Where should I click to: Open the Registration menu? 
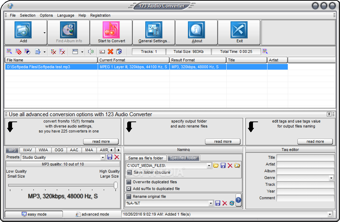(x=100, y=15)
